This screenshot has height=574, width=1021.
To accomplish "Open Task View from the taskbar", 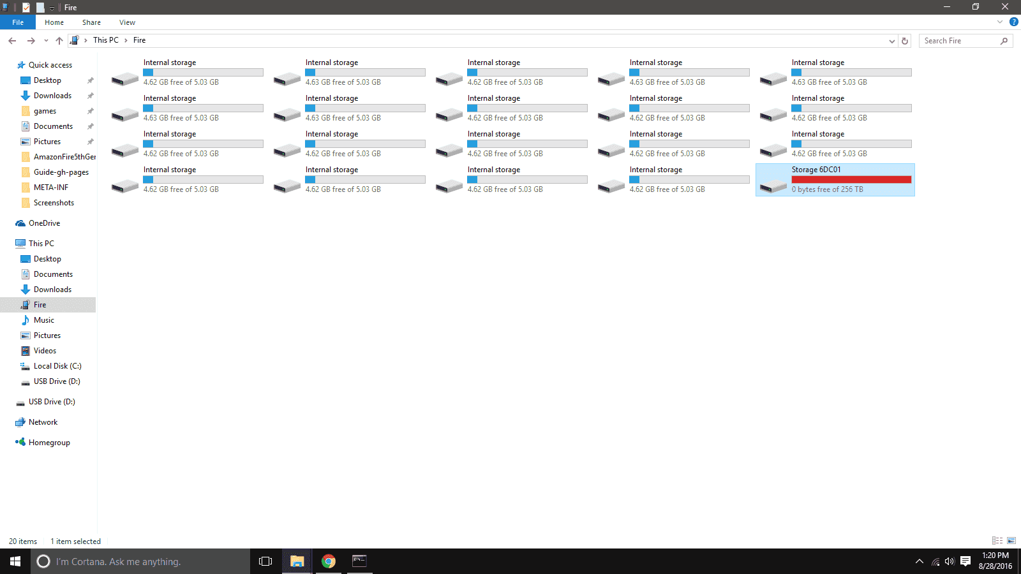I will [x=265, y=561].
